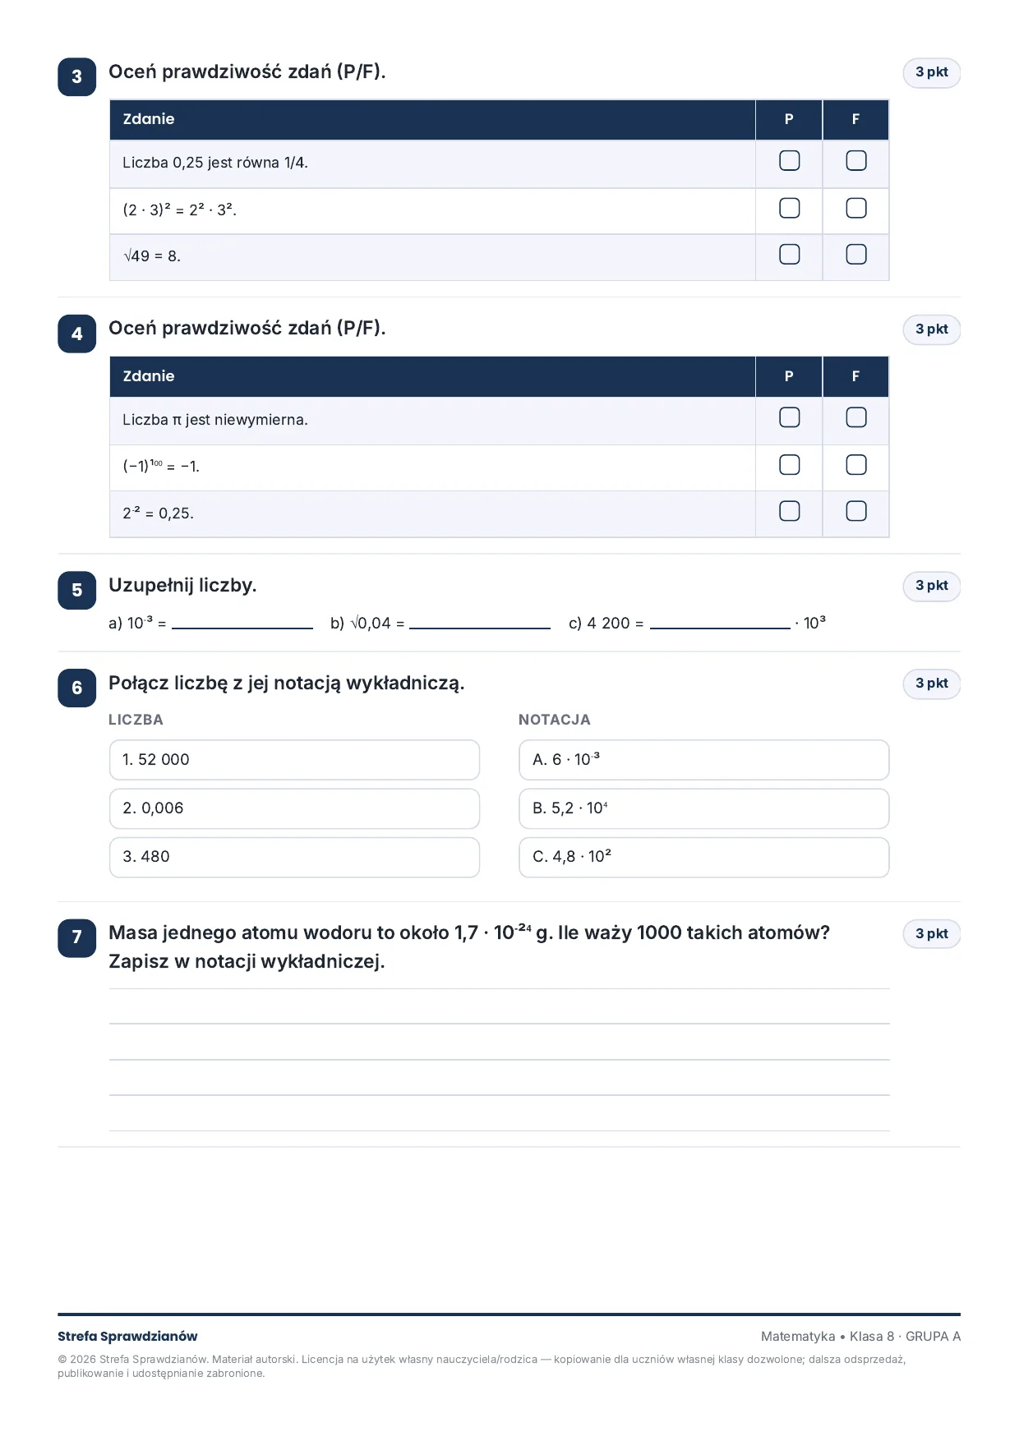The width and height of the screenshot is (1019, 1441).
Task: Check F box for '√49 = 8' row
Action: [x=855, y=255]
